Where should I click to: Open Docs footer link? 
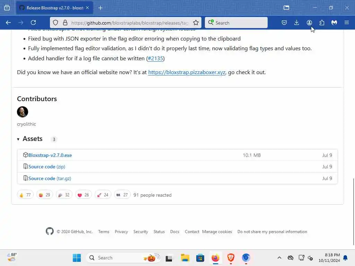(175, 232)
